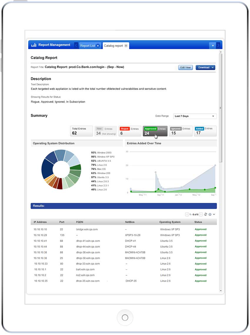Open the gear settings icon above the results table
250x335 pixels.
click(210, 214)
